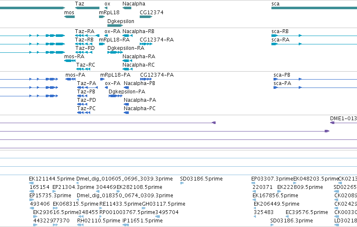
Task: Select protein Taz-PC
Action: pos(83,113)
